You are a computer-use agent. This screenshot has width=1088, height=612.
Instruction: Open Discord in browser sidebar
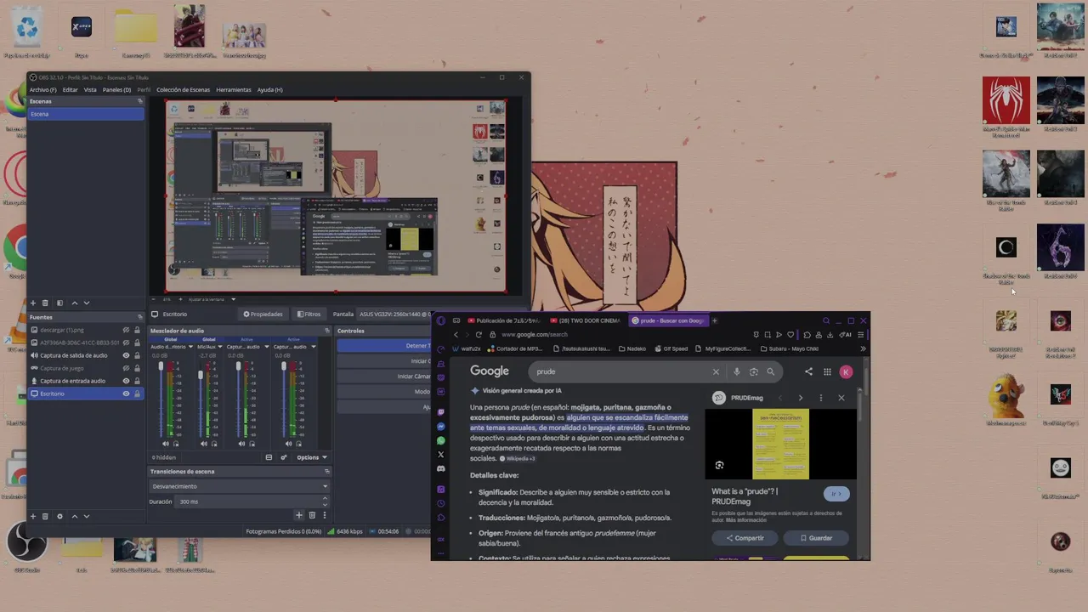(x=440, y=468)
